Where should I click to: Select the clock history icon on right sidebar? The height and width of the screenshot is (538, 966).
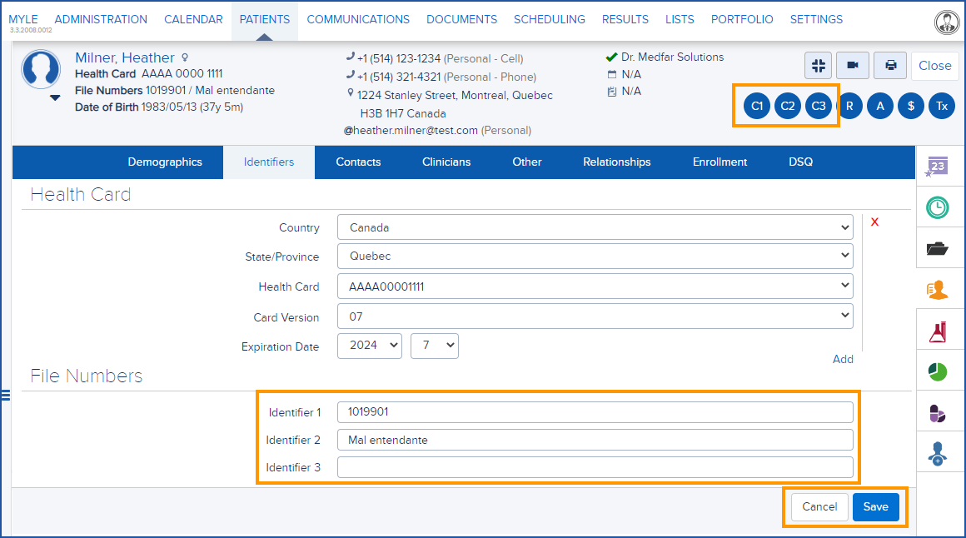coord(940,207)
